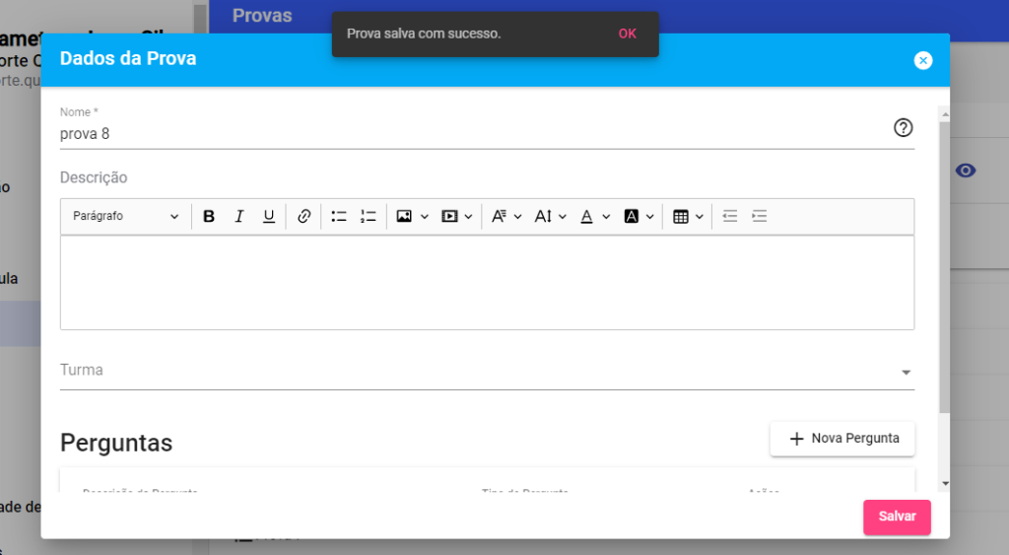Expand the background color dropdown arrow
1009x555 pixels.
tap(650, 217)
